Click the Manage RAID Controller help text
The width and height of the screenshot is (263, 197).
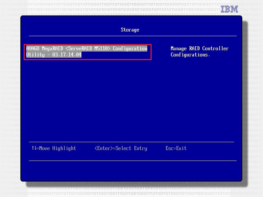199,49
